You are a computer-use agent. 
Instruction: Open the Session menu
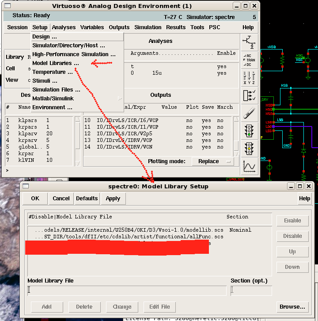(x=17, y=27)
